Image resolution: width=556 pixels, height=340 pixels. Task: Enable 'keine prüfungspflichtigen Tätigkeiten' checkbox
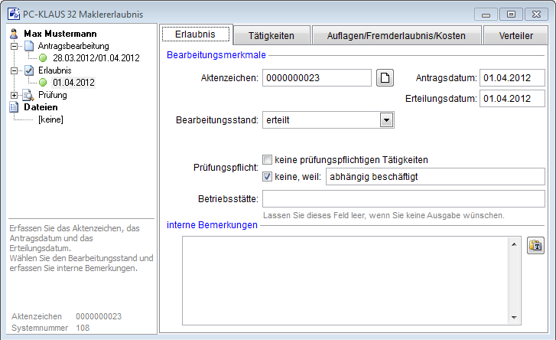268,160
